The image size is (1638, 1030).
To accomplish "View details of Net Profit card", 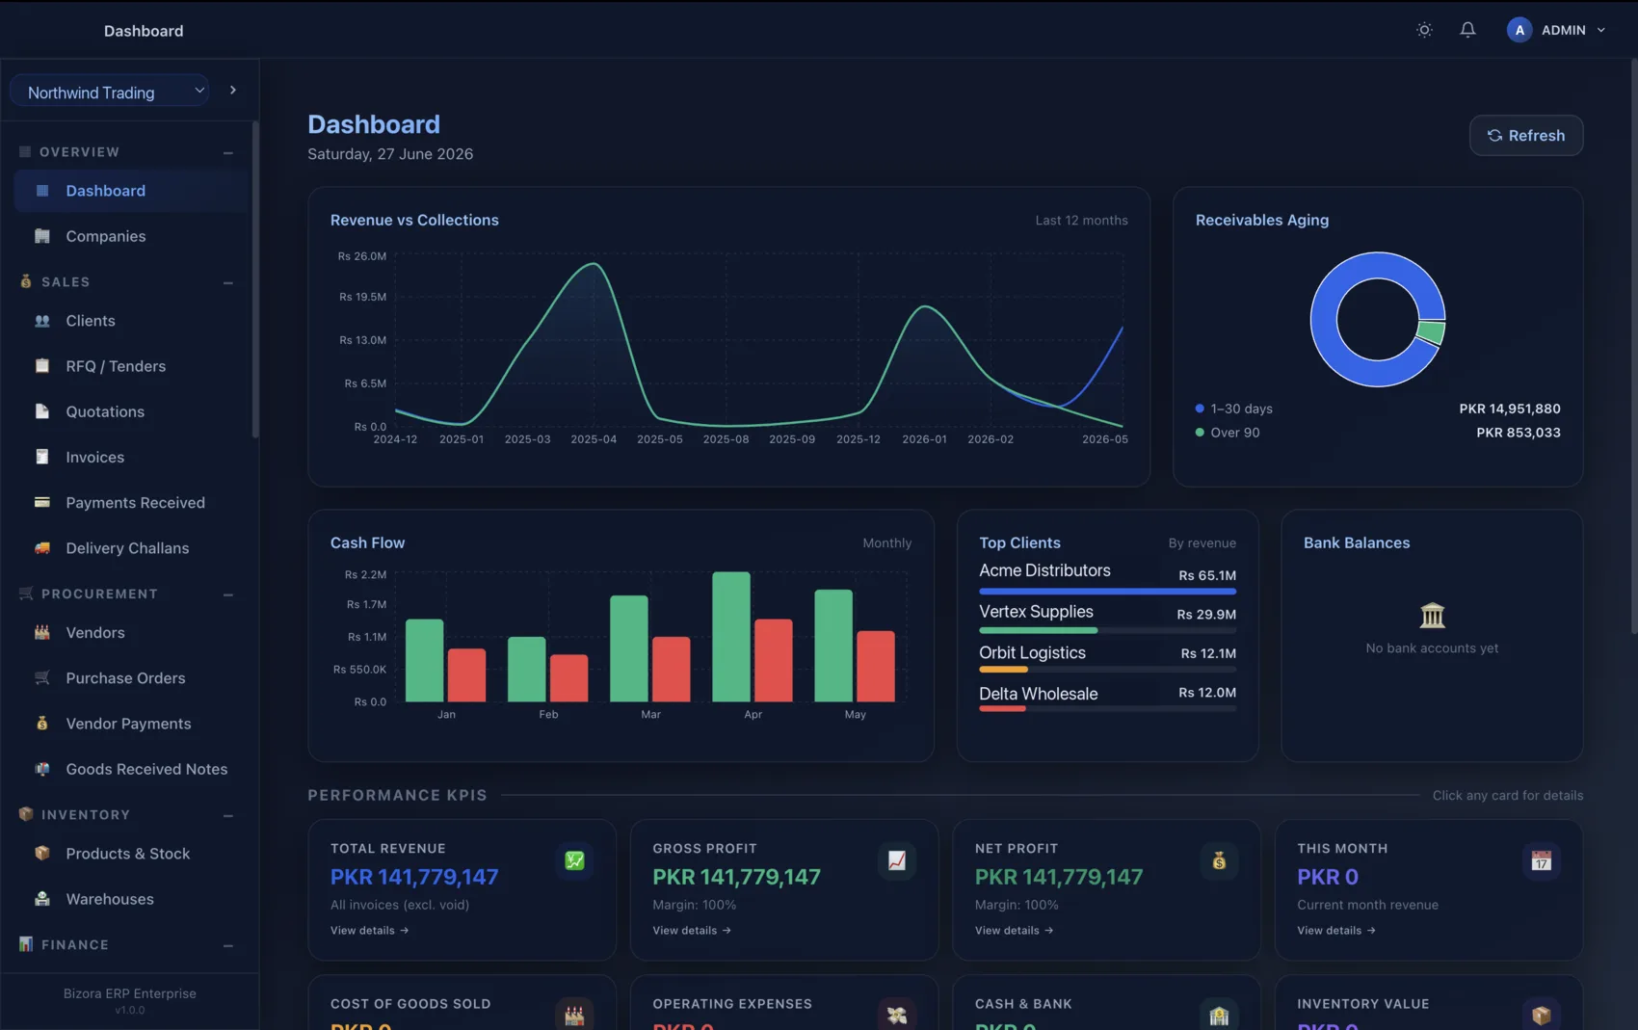I will tap(1014, 931).
